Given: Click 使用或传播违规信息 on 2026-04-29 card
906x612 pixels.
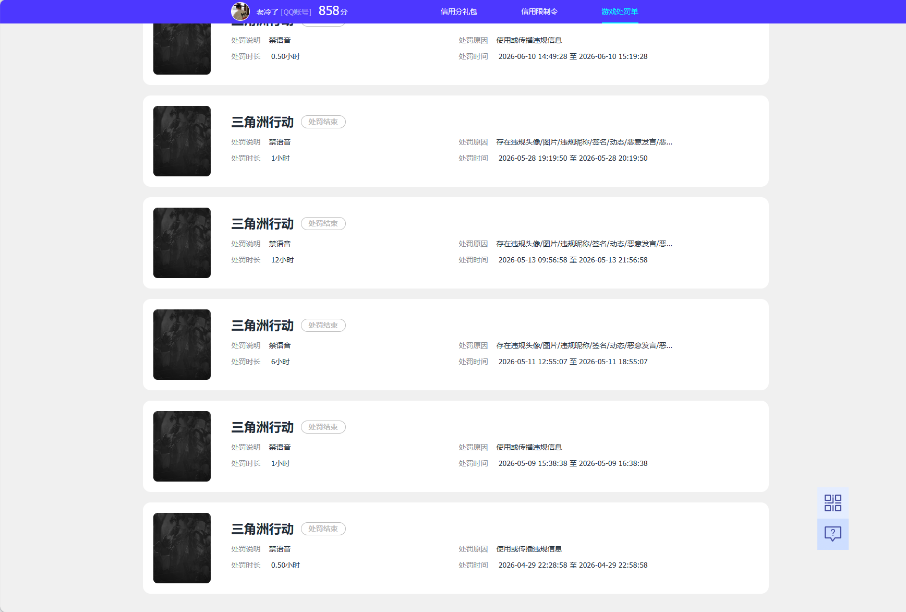Looking at the screenshot, I should tap(529, 549).
